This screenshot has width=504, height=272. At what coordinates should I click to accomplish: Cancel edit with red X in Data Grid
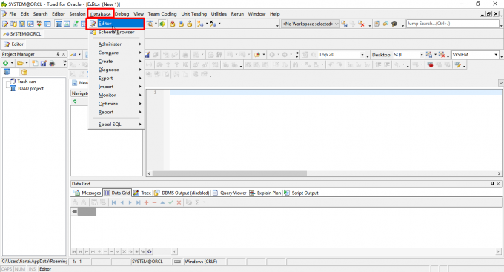pyautogui.click(x=179, y=202)
